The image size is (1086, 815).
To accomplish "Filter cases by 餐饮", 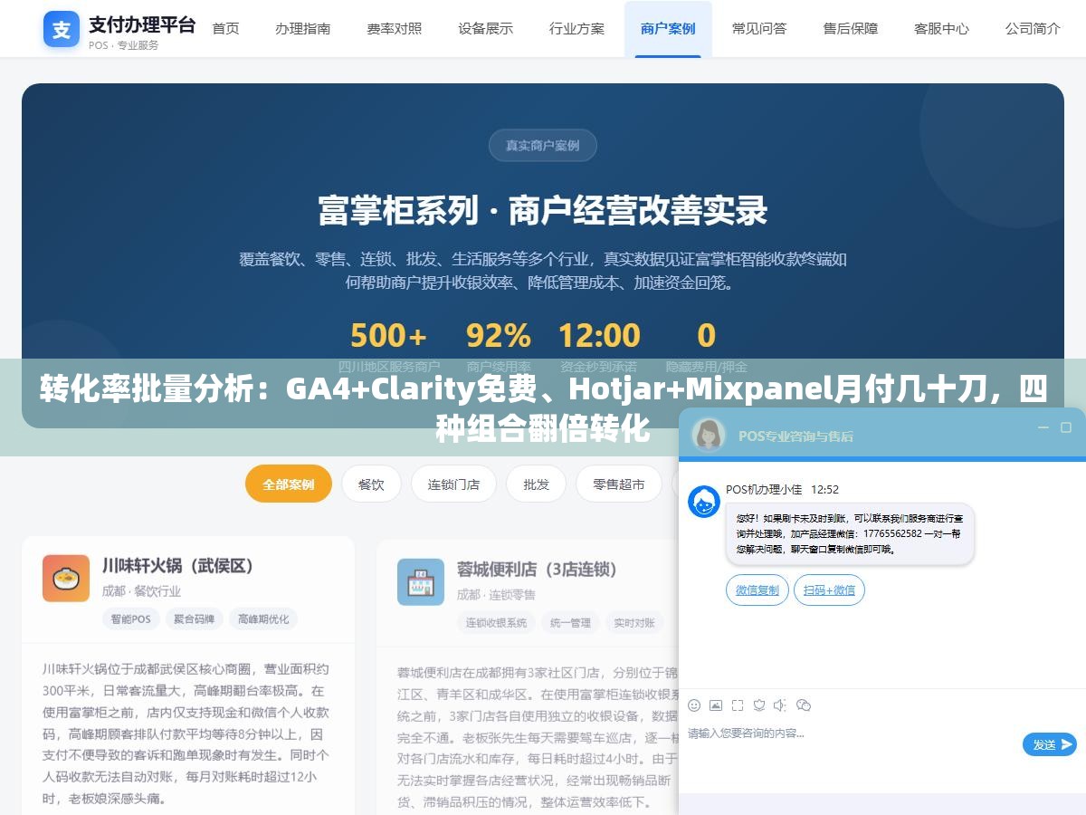I will (x=371, y=484).
